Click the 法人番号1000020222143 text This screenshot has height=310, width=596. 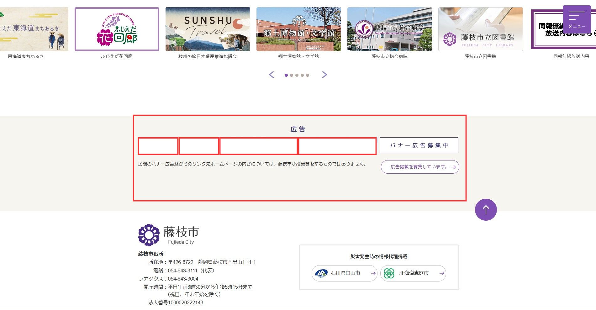pos(176,302)
